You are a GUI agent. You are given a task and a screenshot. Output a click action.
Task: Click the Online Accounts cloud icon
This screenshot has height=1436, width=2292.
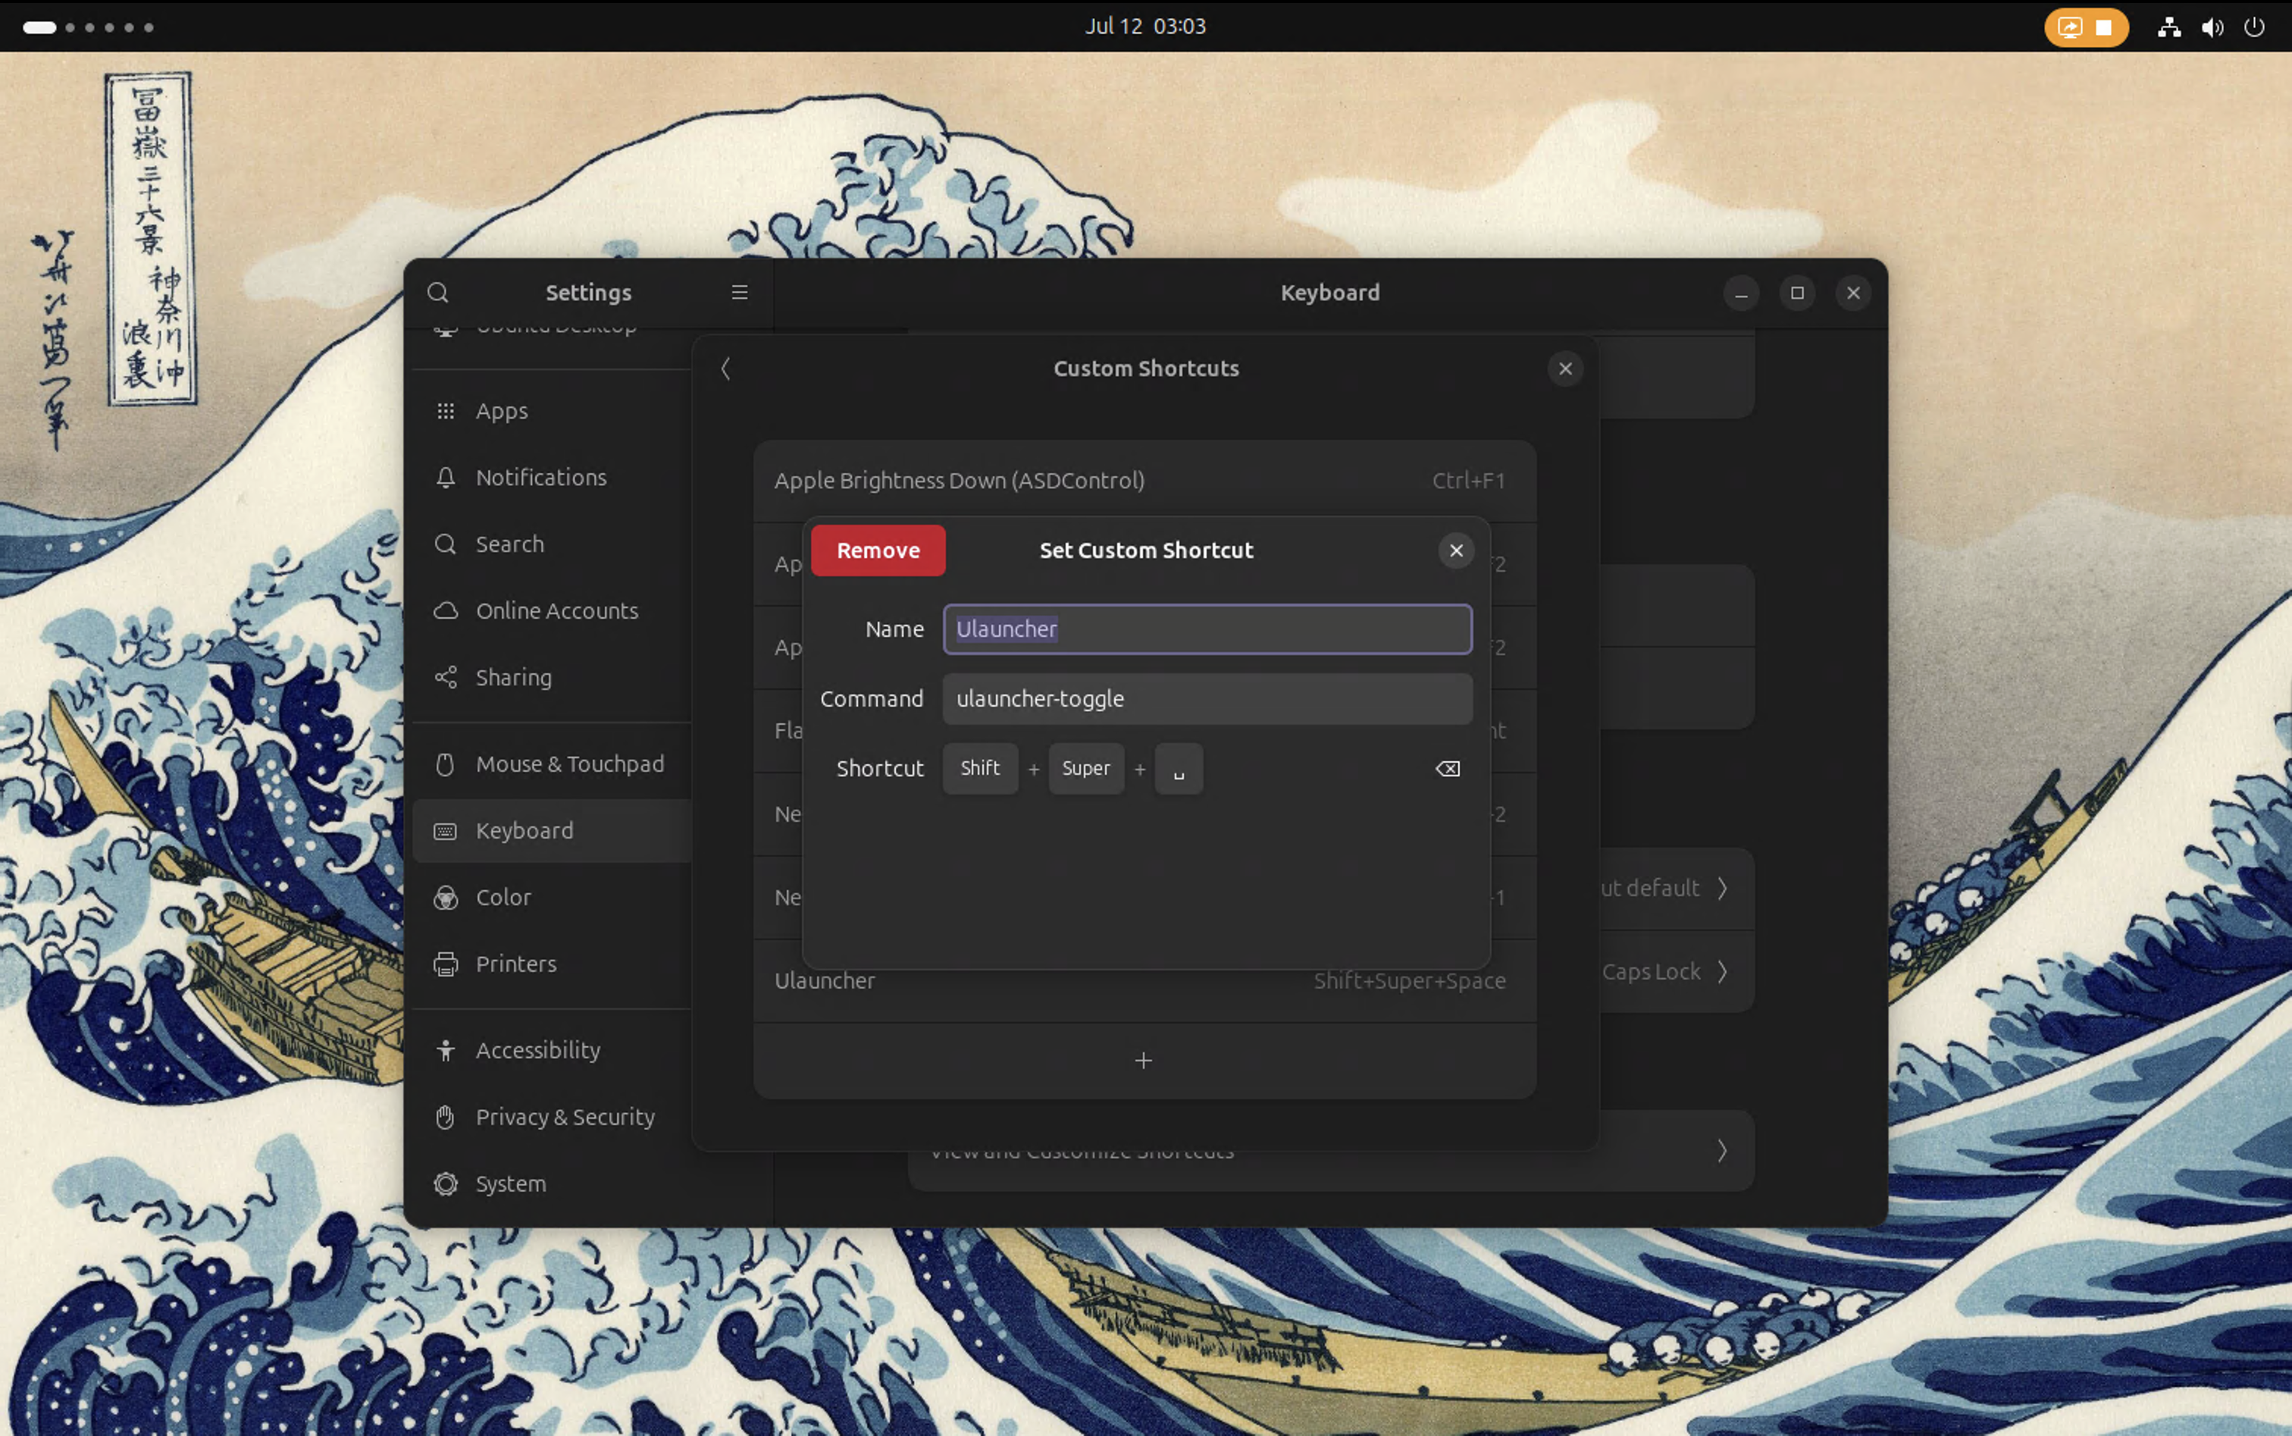(x=446, y=610)
